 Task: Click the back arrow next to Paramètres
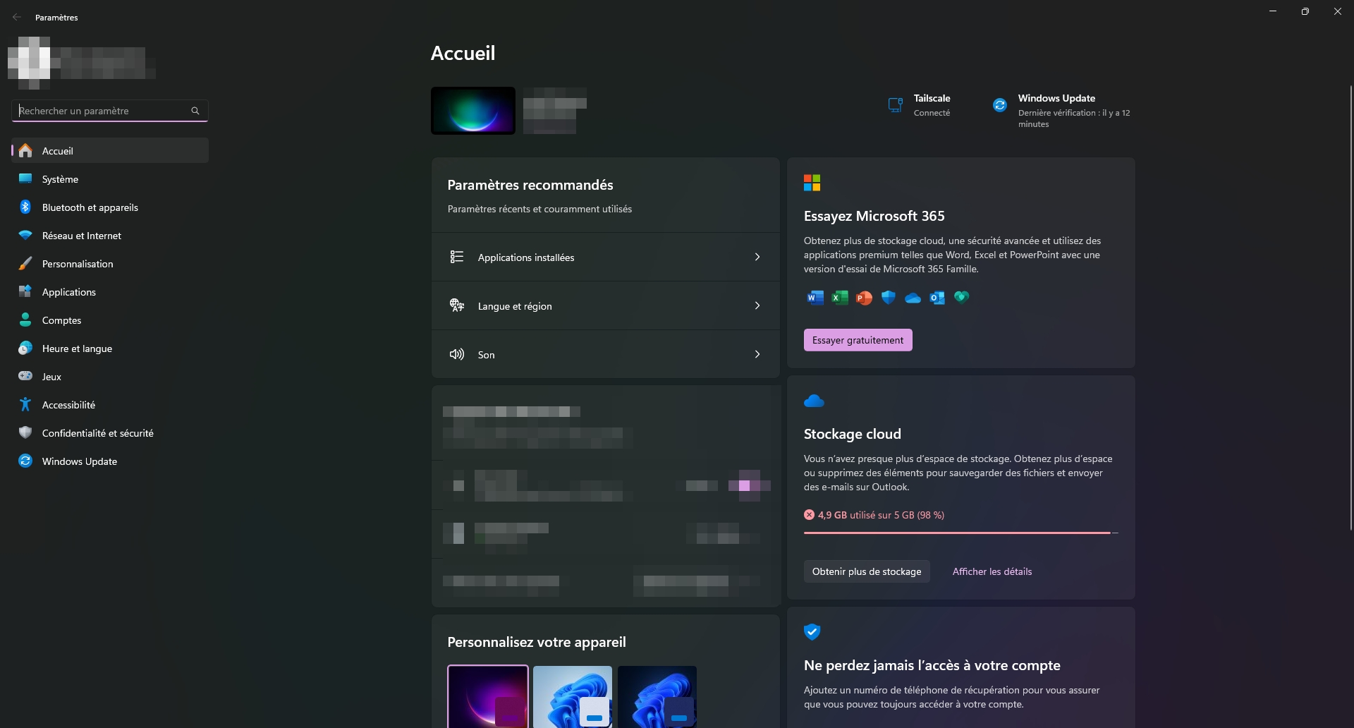[x=17, y=17]
